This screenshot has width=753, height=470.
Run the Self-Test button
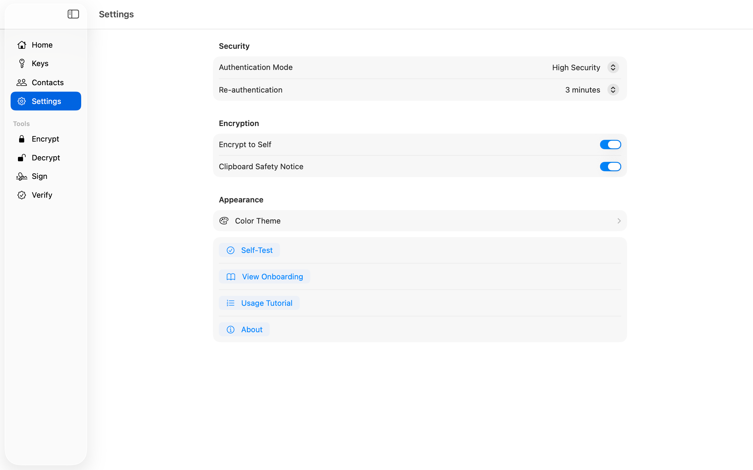click(x=249, y=250)
